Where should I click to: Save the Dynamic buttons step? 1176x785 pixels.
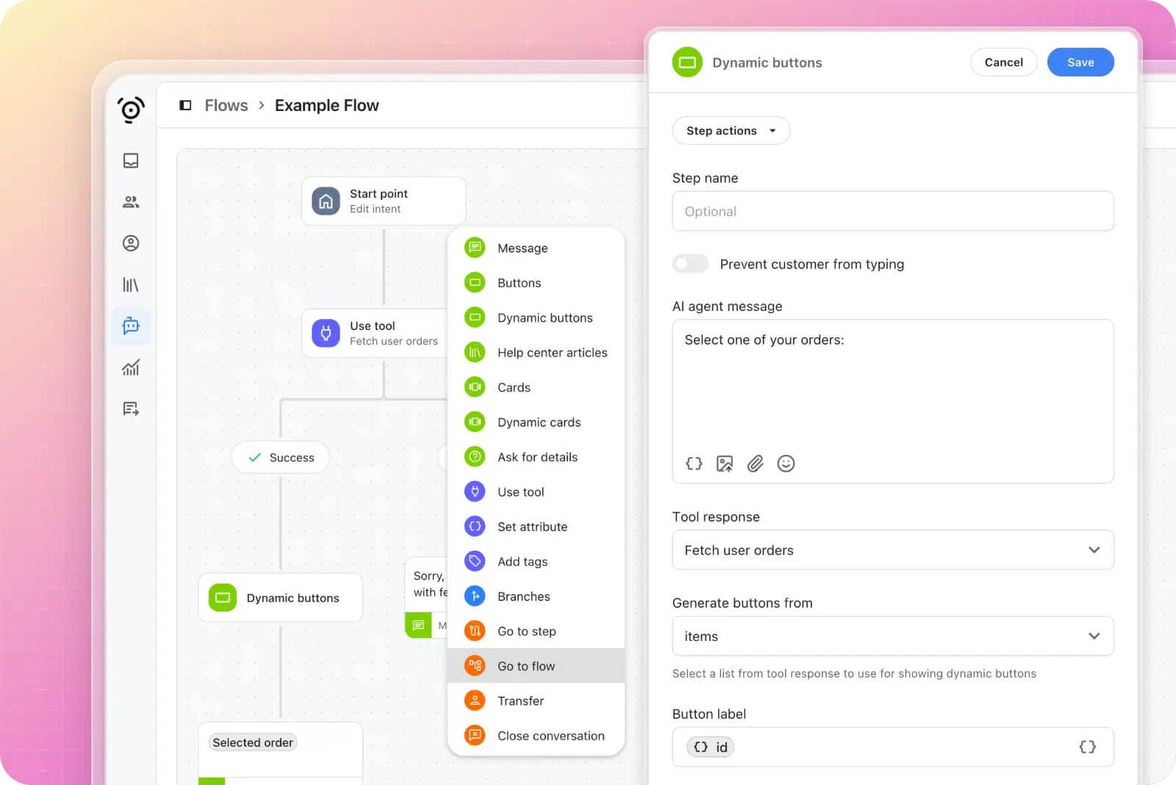[x=1080, y=62]
